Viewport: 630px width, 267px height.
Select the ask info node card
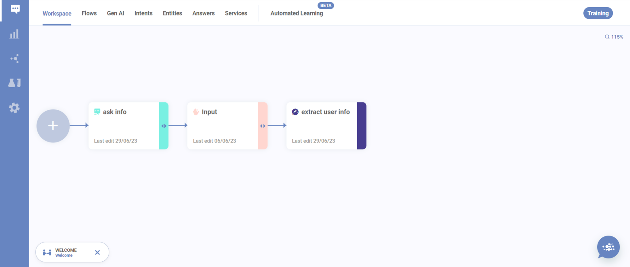coord(124,126)
